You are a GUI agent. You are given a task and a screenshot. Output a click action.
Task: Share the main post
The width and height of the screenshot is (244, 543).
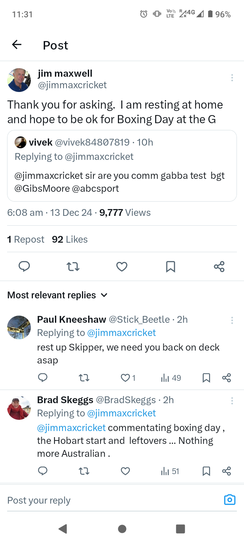pyautogui.click(x=219, y=267)
